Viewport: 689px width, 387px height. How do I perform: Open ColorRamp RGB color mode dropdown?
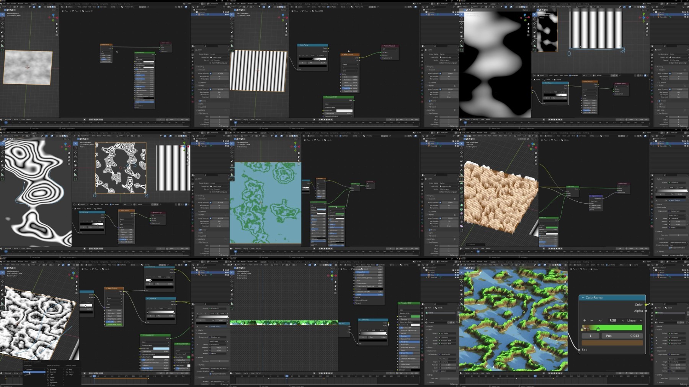616,320
